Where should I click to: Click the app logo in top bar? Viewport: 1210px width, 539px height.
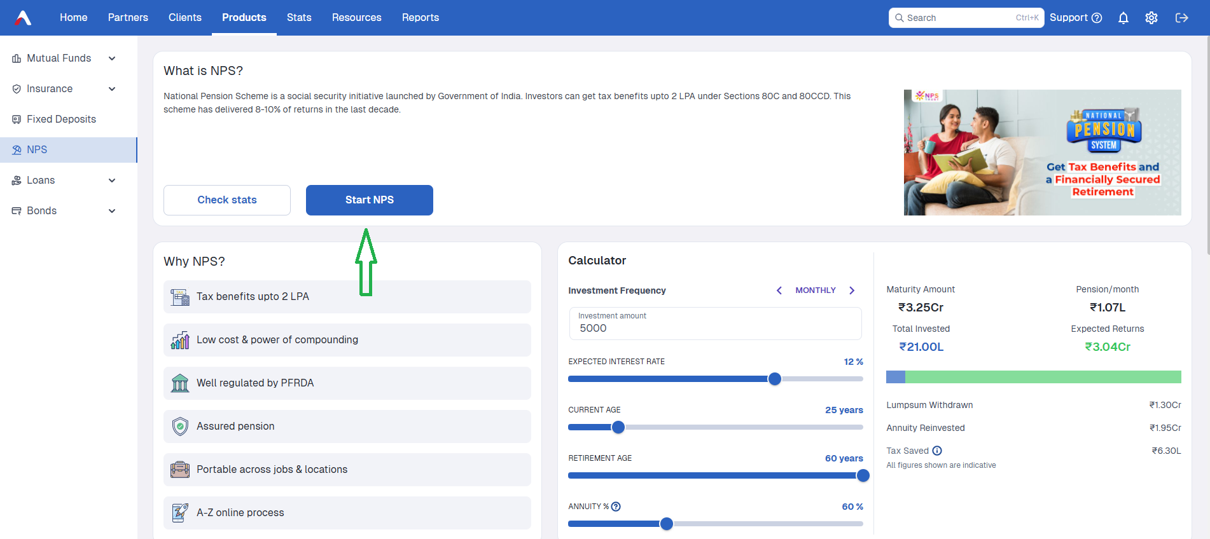coord(23,18)
